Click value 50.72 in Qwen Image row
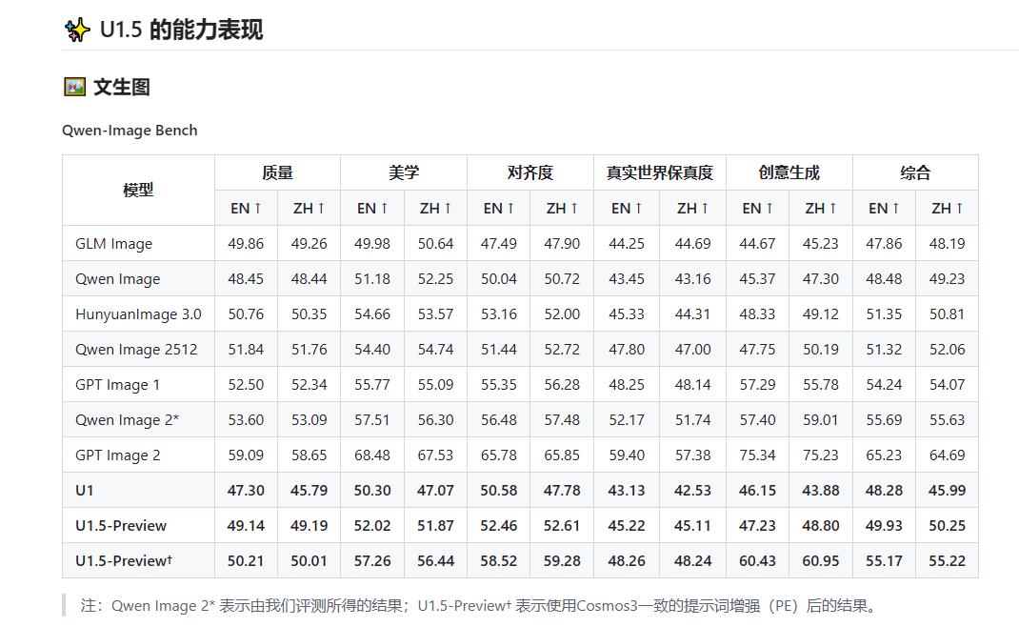The width and height of the screenshot is (1019, 627). 562,279
